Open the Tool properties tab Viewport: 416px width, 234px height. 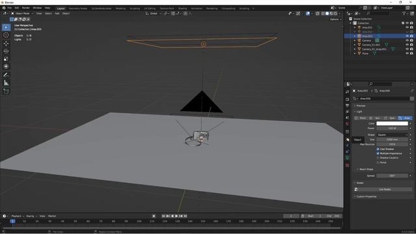(347, 92)
